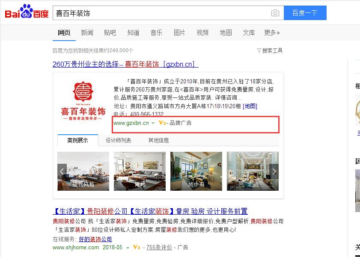Click the 百度一下 search button
Screen dimensions: 360x257
(305, 13)
